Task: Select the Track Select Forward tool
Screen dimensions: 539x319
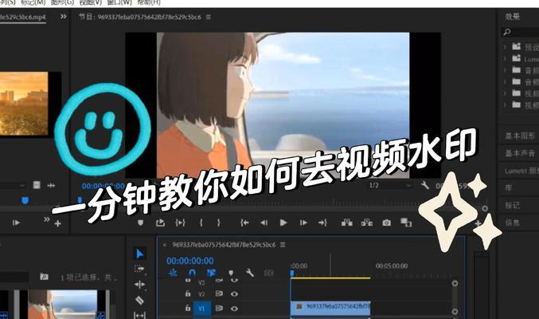Action: point(139,269)
